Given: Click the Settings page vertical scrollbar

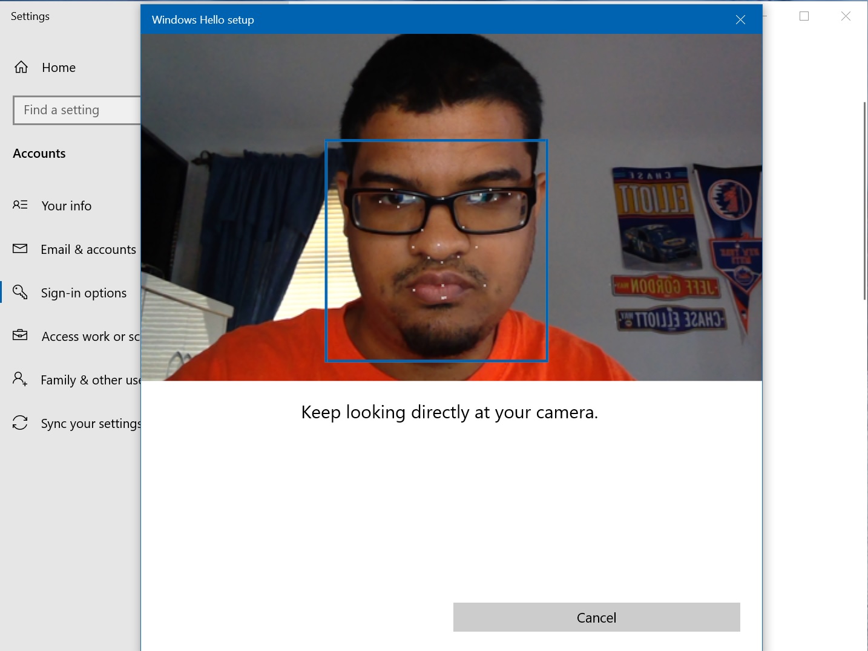Looking at the screenshot, I should pos(864,201).
